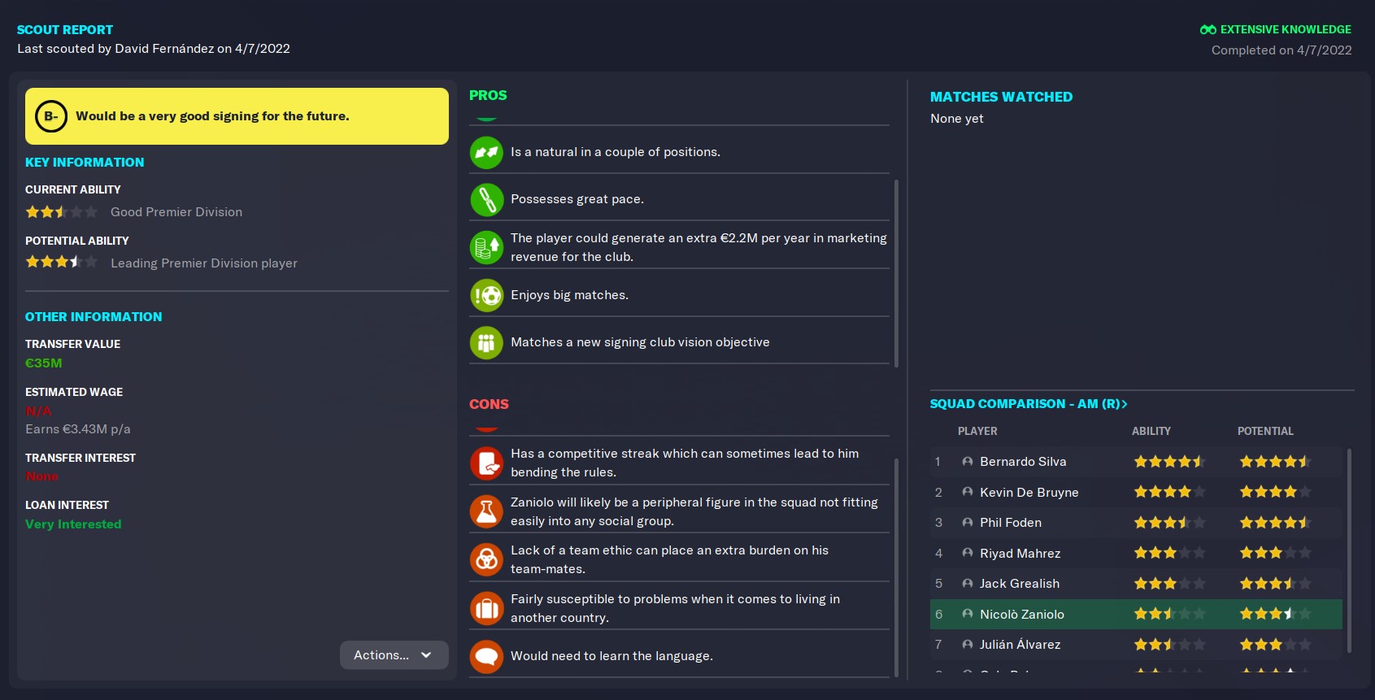1375x700 pixels.
Task: Click the Cons list scrollbar
Action: coord(896,567)
